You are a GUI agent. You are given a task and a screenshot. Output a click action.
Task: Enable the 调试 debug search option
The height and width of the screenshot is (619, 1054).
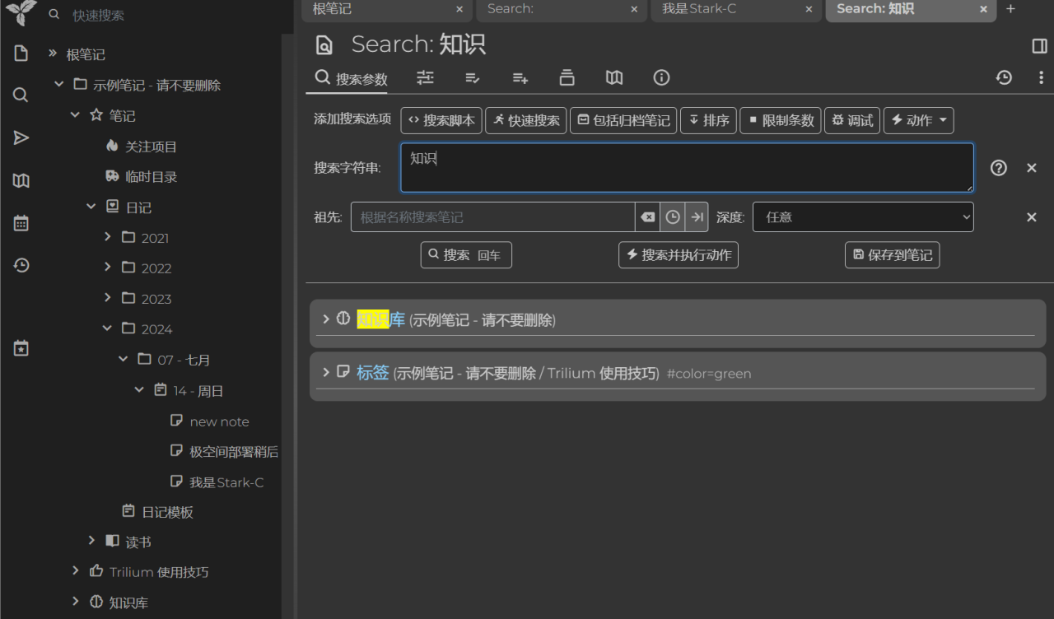pos(852,120)
